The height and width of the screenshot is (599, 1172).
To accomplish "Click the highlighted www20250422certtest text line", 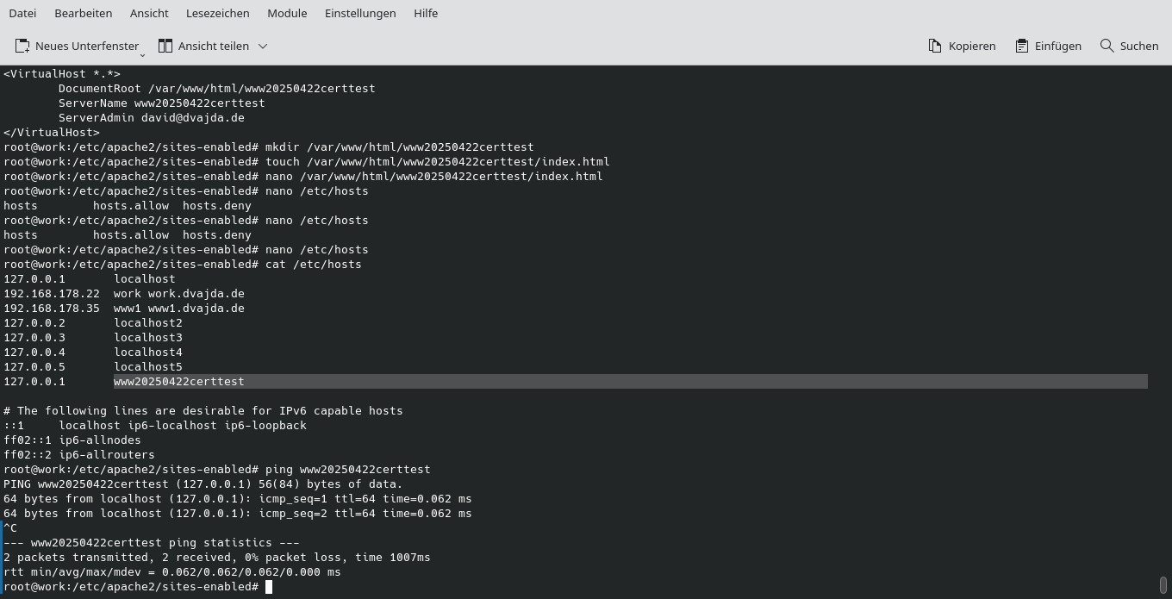I will pos(178,381).
